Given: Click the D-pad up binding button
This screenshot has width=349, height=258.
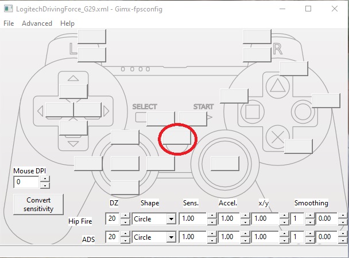Looking at the screenshot, I should click(x=73, y=91).
